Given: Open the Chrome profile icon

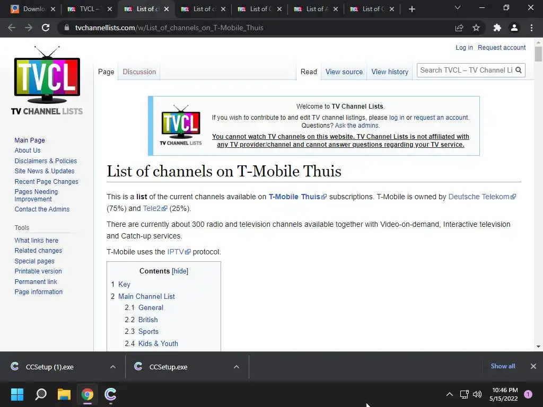Looking at the screenshot, I should coord(514,28).
